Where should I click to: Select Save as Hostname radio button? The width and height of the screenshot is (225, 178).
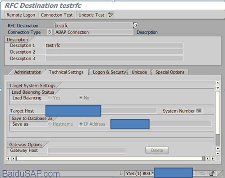click(50, 124)
